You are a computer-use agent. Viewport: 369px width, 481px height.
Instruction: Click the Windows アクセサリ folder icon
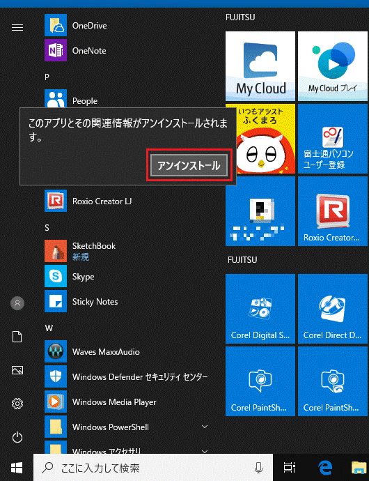pyautogui.click(x=56, y=448)
